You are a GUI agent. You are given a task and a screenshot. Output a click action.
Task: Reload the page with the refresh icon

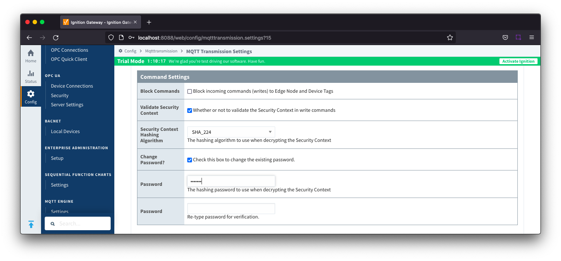coord(56,37)
